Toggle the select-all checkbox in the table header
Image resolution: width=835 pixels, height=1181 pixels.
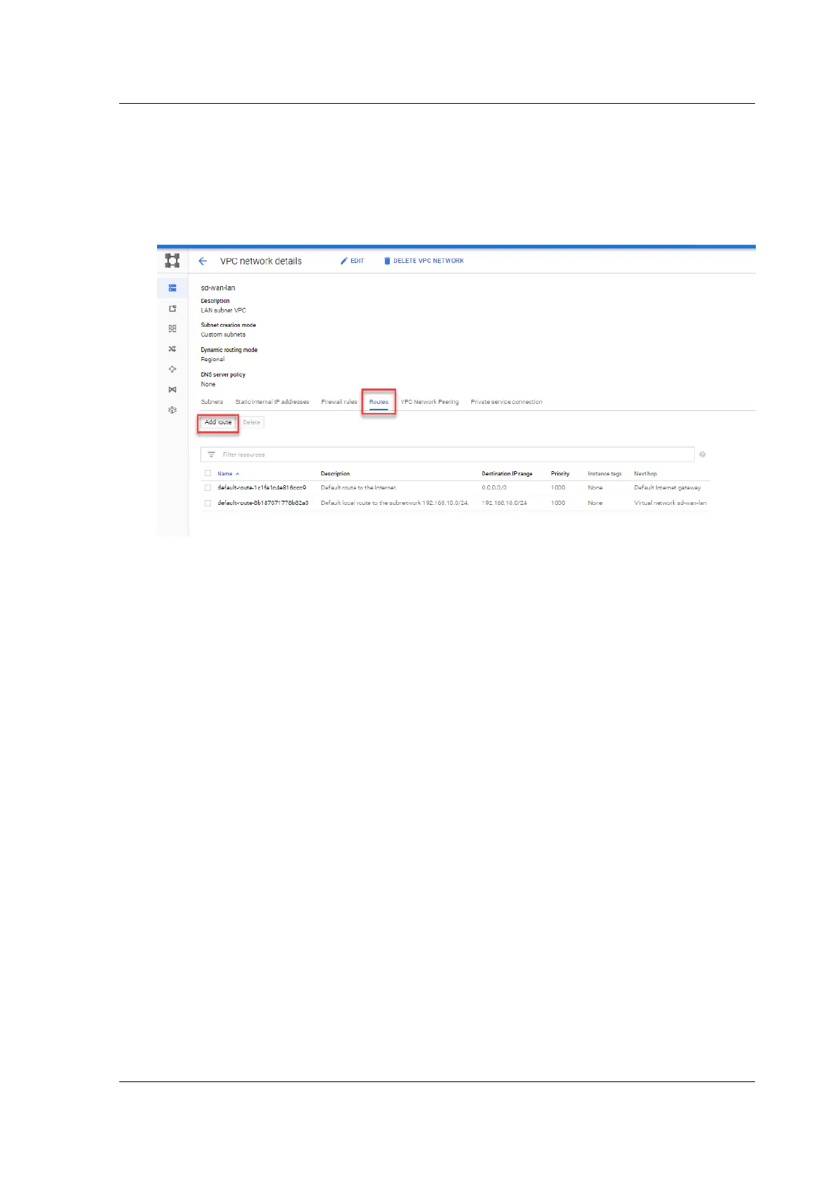(208, 473)
